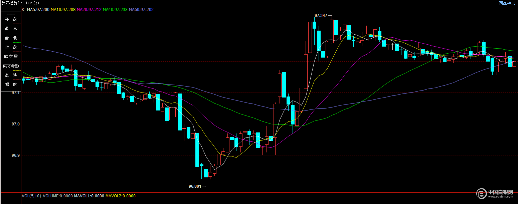Screen dimensions: 518x204
Task: Click the MA10:97.208 yellow label
Action: [x=63, y=10]
